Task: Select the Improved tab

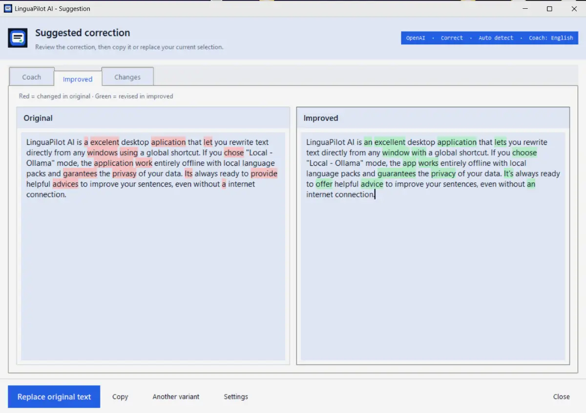Action: [78, 79]
